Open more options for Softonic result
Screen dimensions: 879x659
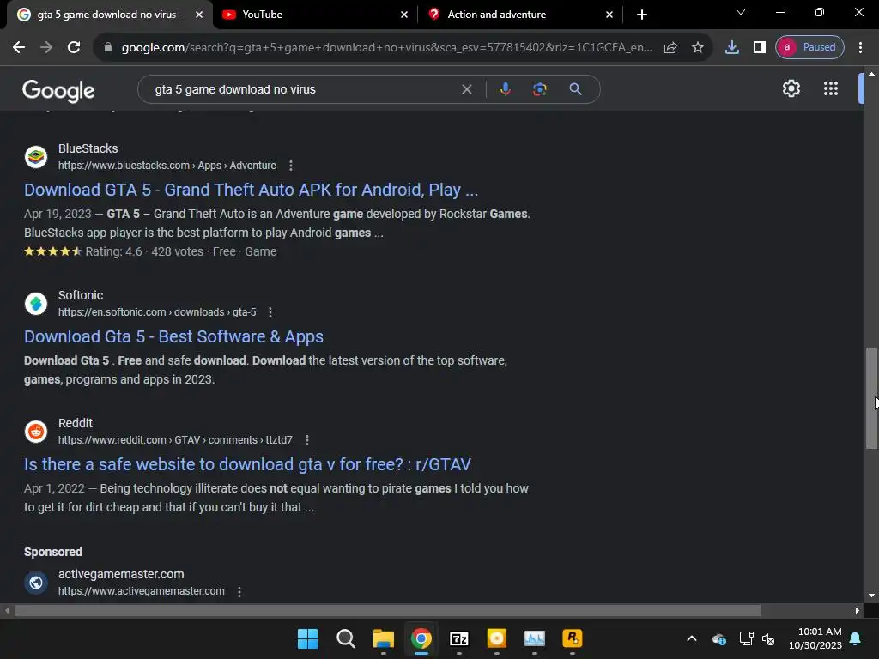[x=270, y=312]
